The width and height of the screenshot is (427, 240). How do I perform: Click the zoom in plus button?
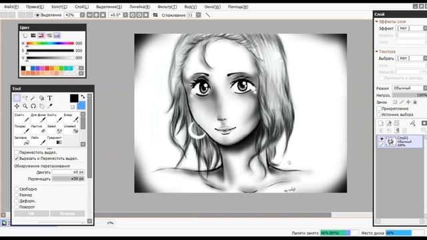(96, 15)
